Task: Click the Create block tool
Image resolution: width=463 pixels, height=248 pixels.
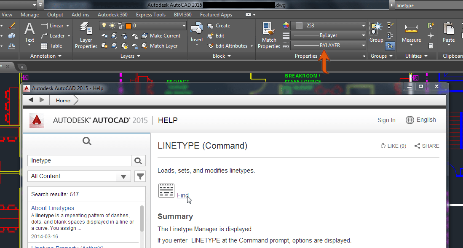Action: click(219, 26)
